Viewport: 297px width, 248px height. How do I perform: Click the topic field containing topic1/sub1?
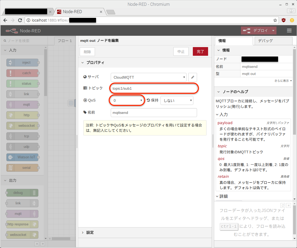click(x=154, y=88)
